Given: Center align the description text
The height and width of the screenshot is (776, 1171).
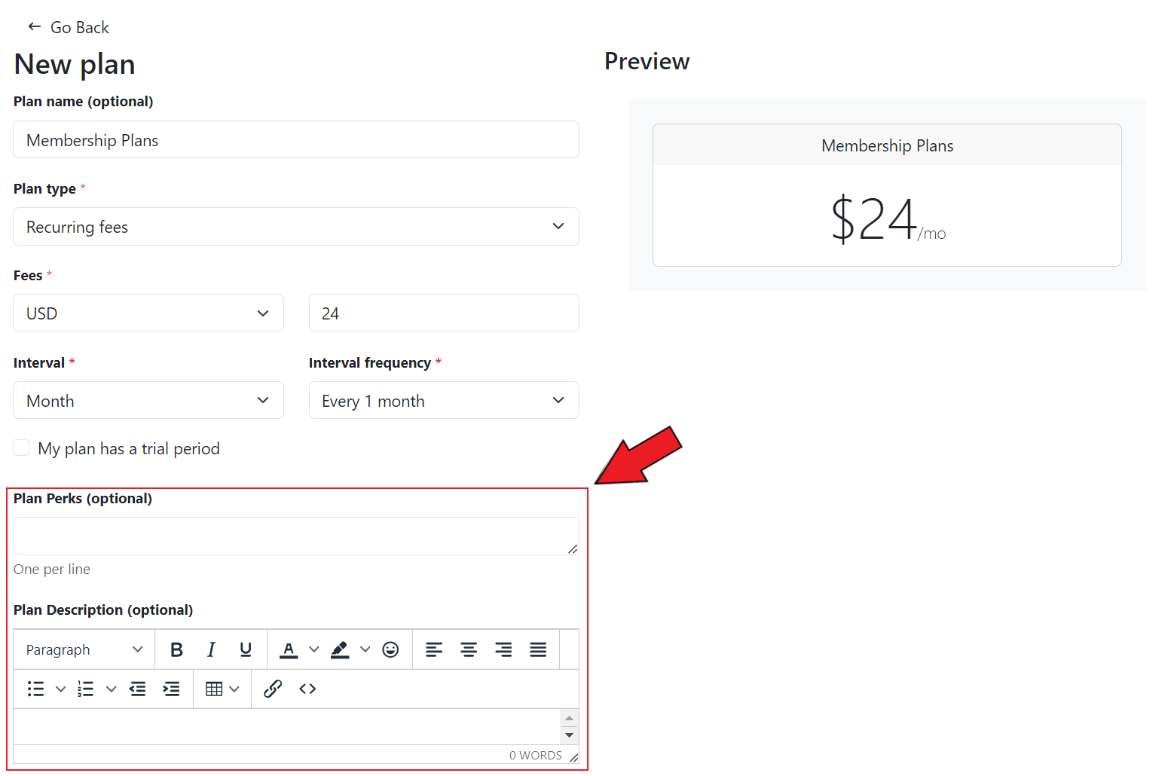Looking at the screenshot, I should point(469,649).
